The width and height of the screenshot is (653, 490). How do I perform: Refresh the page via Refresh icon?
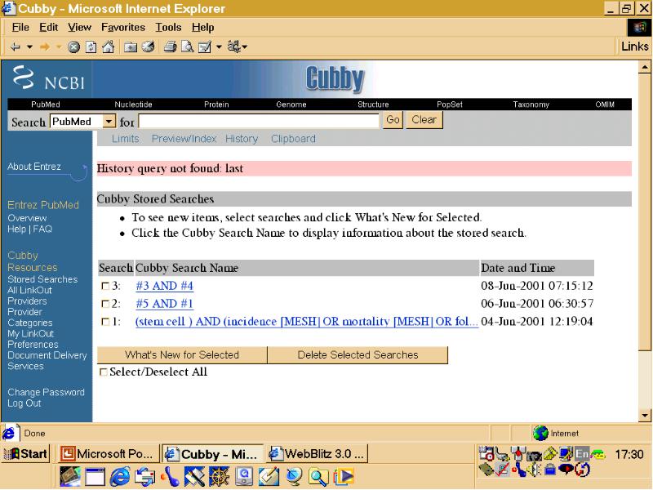91,47
